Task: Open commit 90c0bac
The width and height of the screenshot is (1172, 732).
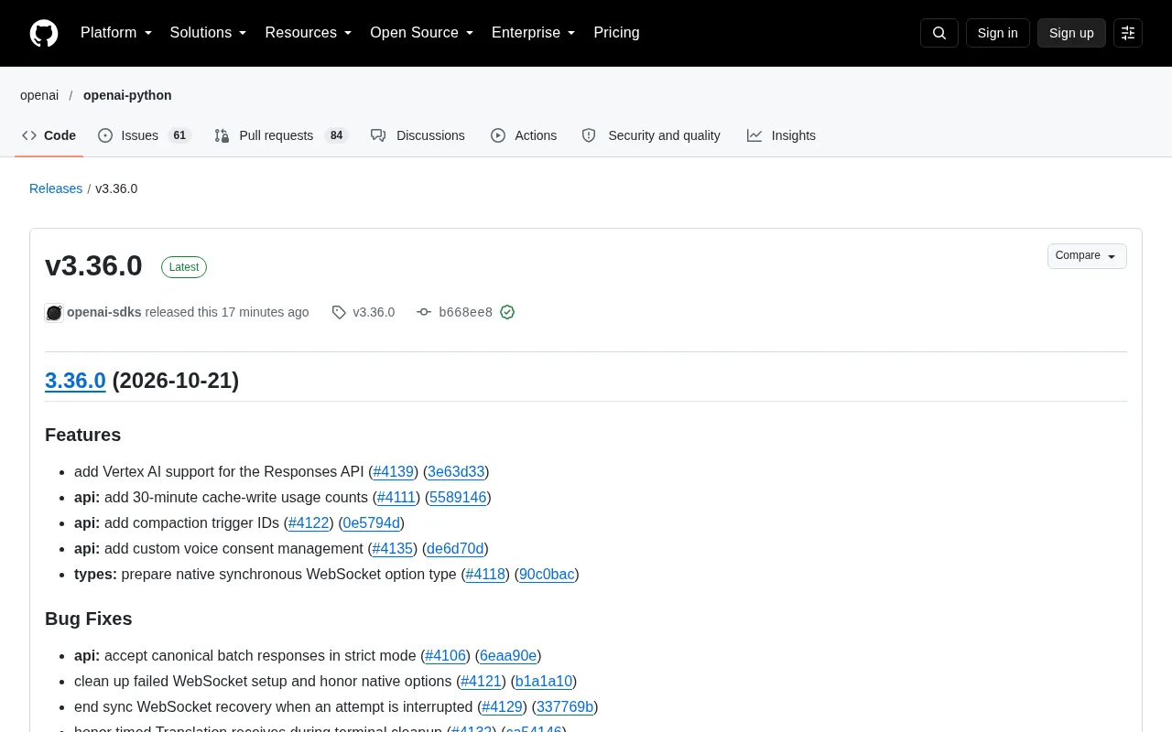Action: (547, 575)
